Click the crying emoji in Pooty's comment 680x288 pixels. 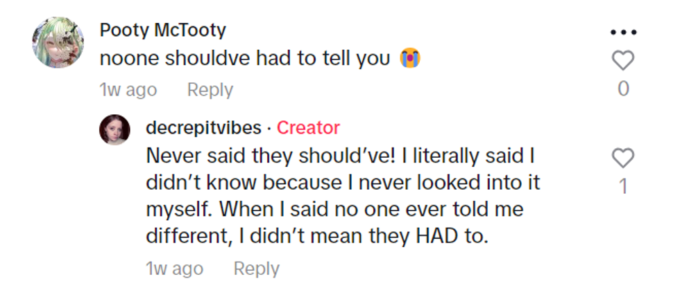coord(411,60)
